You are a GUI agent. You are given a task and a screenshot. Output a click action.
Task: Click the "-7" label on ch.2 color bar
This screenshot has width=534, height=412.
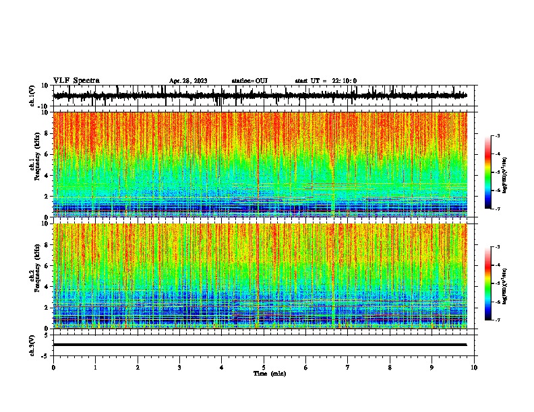click(497, 320)
